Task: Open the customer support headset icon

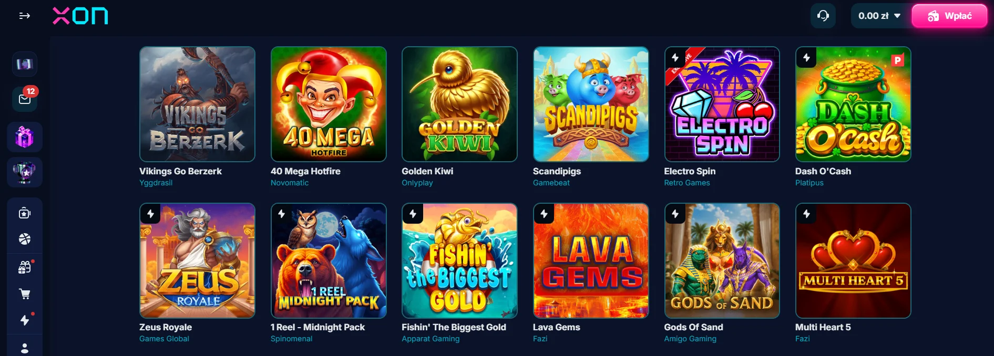Action: coord(823,16)
